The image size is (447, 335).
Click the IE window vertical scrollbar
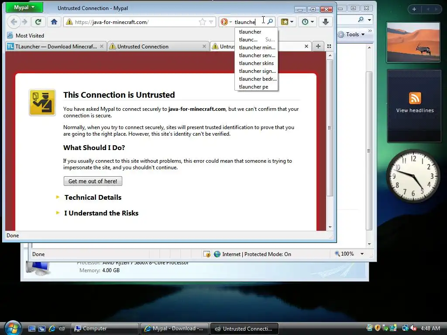[x=369, y=150]
